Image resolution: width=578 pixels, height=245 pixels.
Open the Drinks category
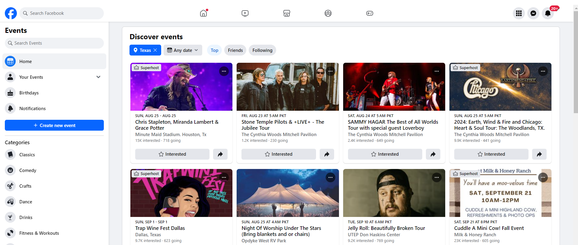click(54, 217)
